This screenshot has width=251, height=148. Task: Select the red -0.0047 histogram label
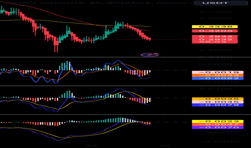tap(218, 125)
